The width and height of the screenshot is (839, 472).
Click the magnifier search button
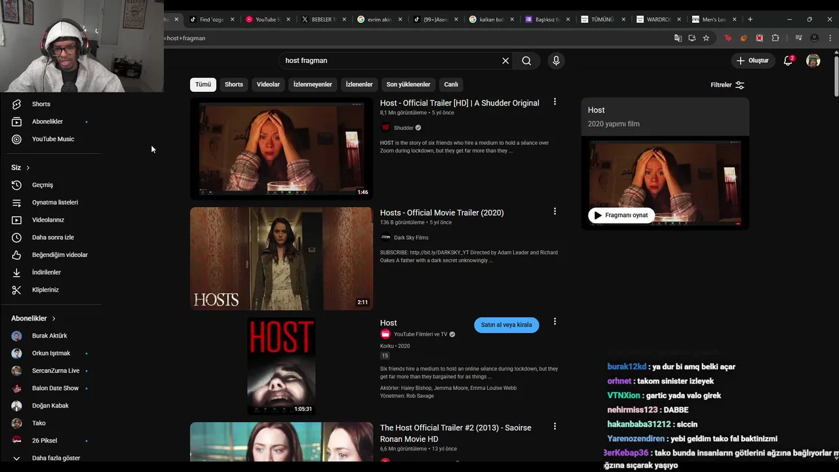526,60
